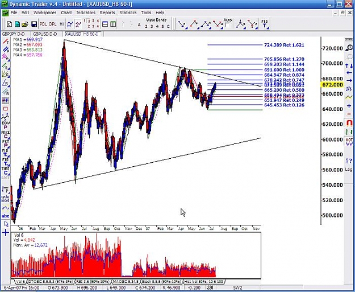Viewport: 355px width, 292px height.
Task: Select Wave Bands number 5
Action: [x=162, y=27]
